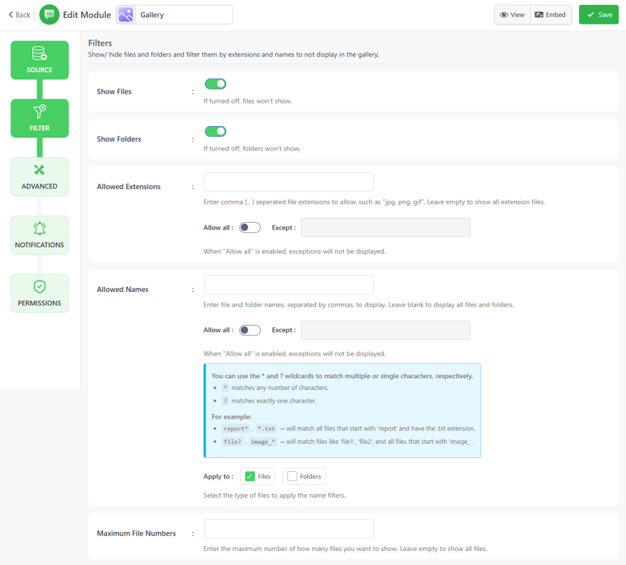The height and width of the screenshot is (565, 626).
Task: Turn off the Show Files toggle
Action: pyautogui.click(x=215, y=84)
